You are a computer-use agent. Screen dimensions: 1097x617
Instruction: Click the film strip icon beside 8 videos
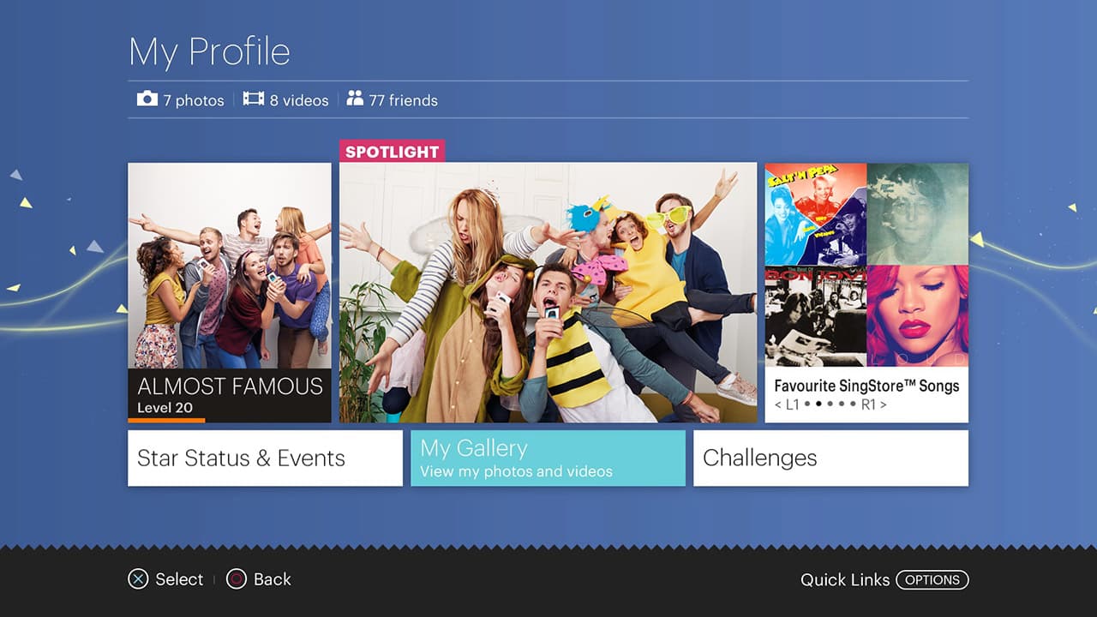pyautogui.click(x=253, y=99)
